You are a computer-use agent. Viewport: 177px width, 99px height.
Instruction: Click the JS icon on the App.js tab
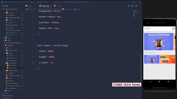26,6
